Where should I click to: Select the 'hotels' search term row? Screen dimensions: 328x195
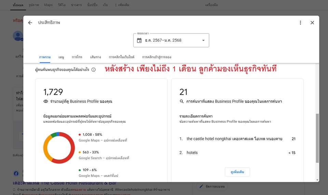[x=237, y=153]
